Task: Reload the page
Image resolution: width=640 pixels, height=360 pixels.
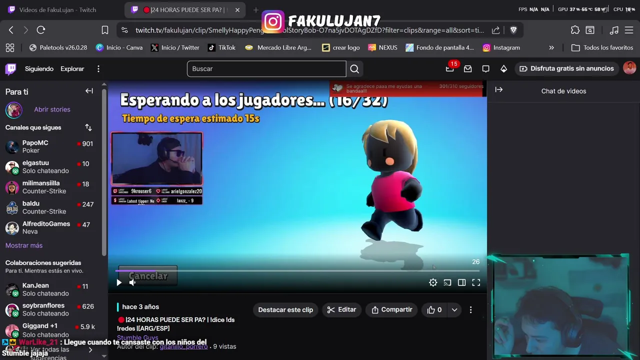Action: tap(41, 30)
